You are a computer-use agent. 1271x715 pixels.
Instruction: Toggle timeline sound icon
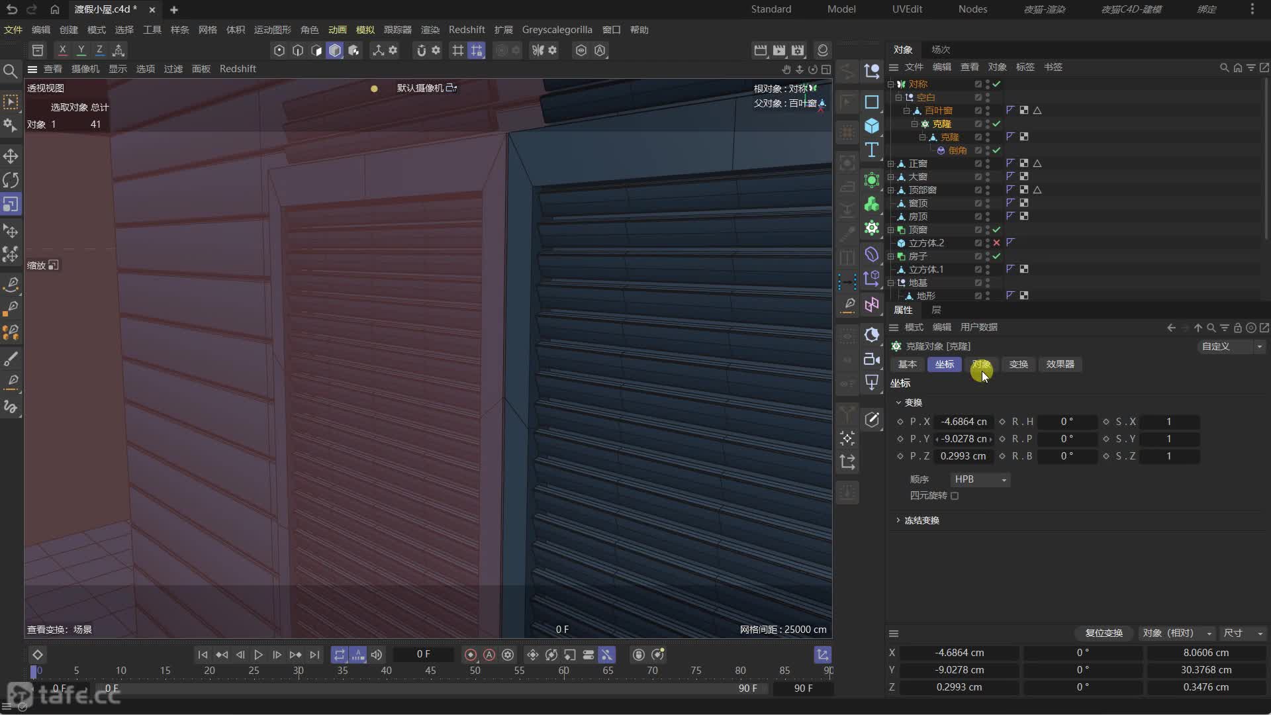coord(377,655)
